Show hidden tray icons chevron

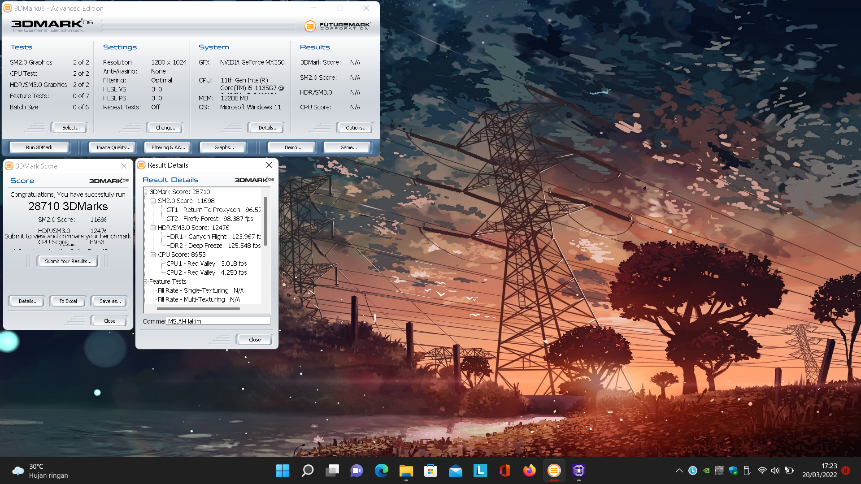pos(679,471)
